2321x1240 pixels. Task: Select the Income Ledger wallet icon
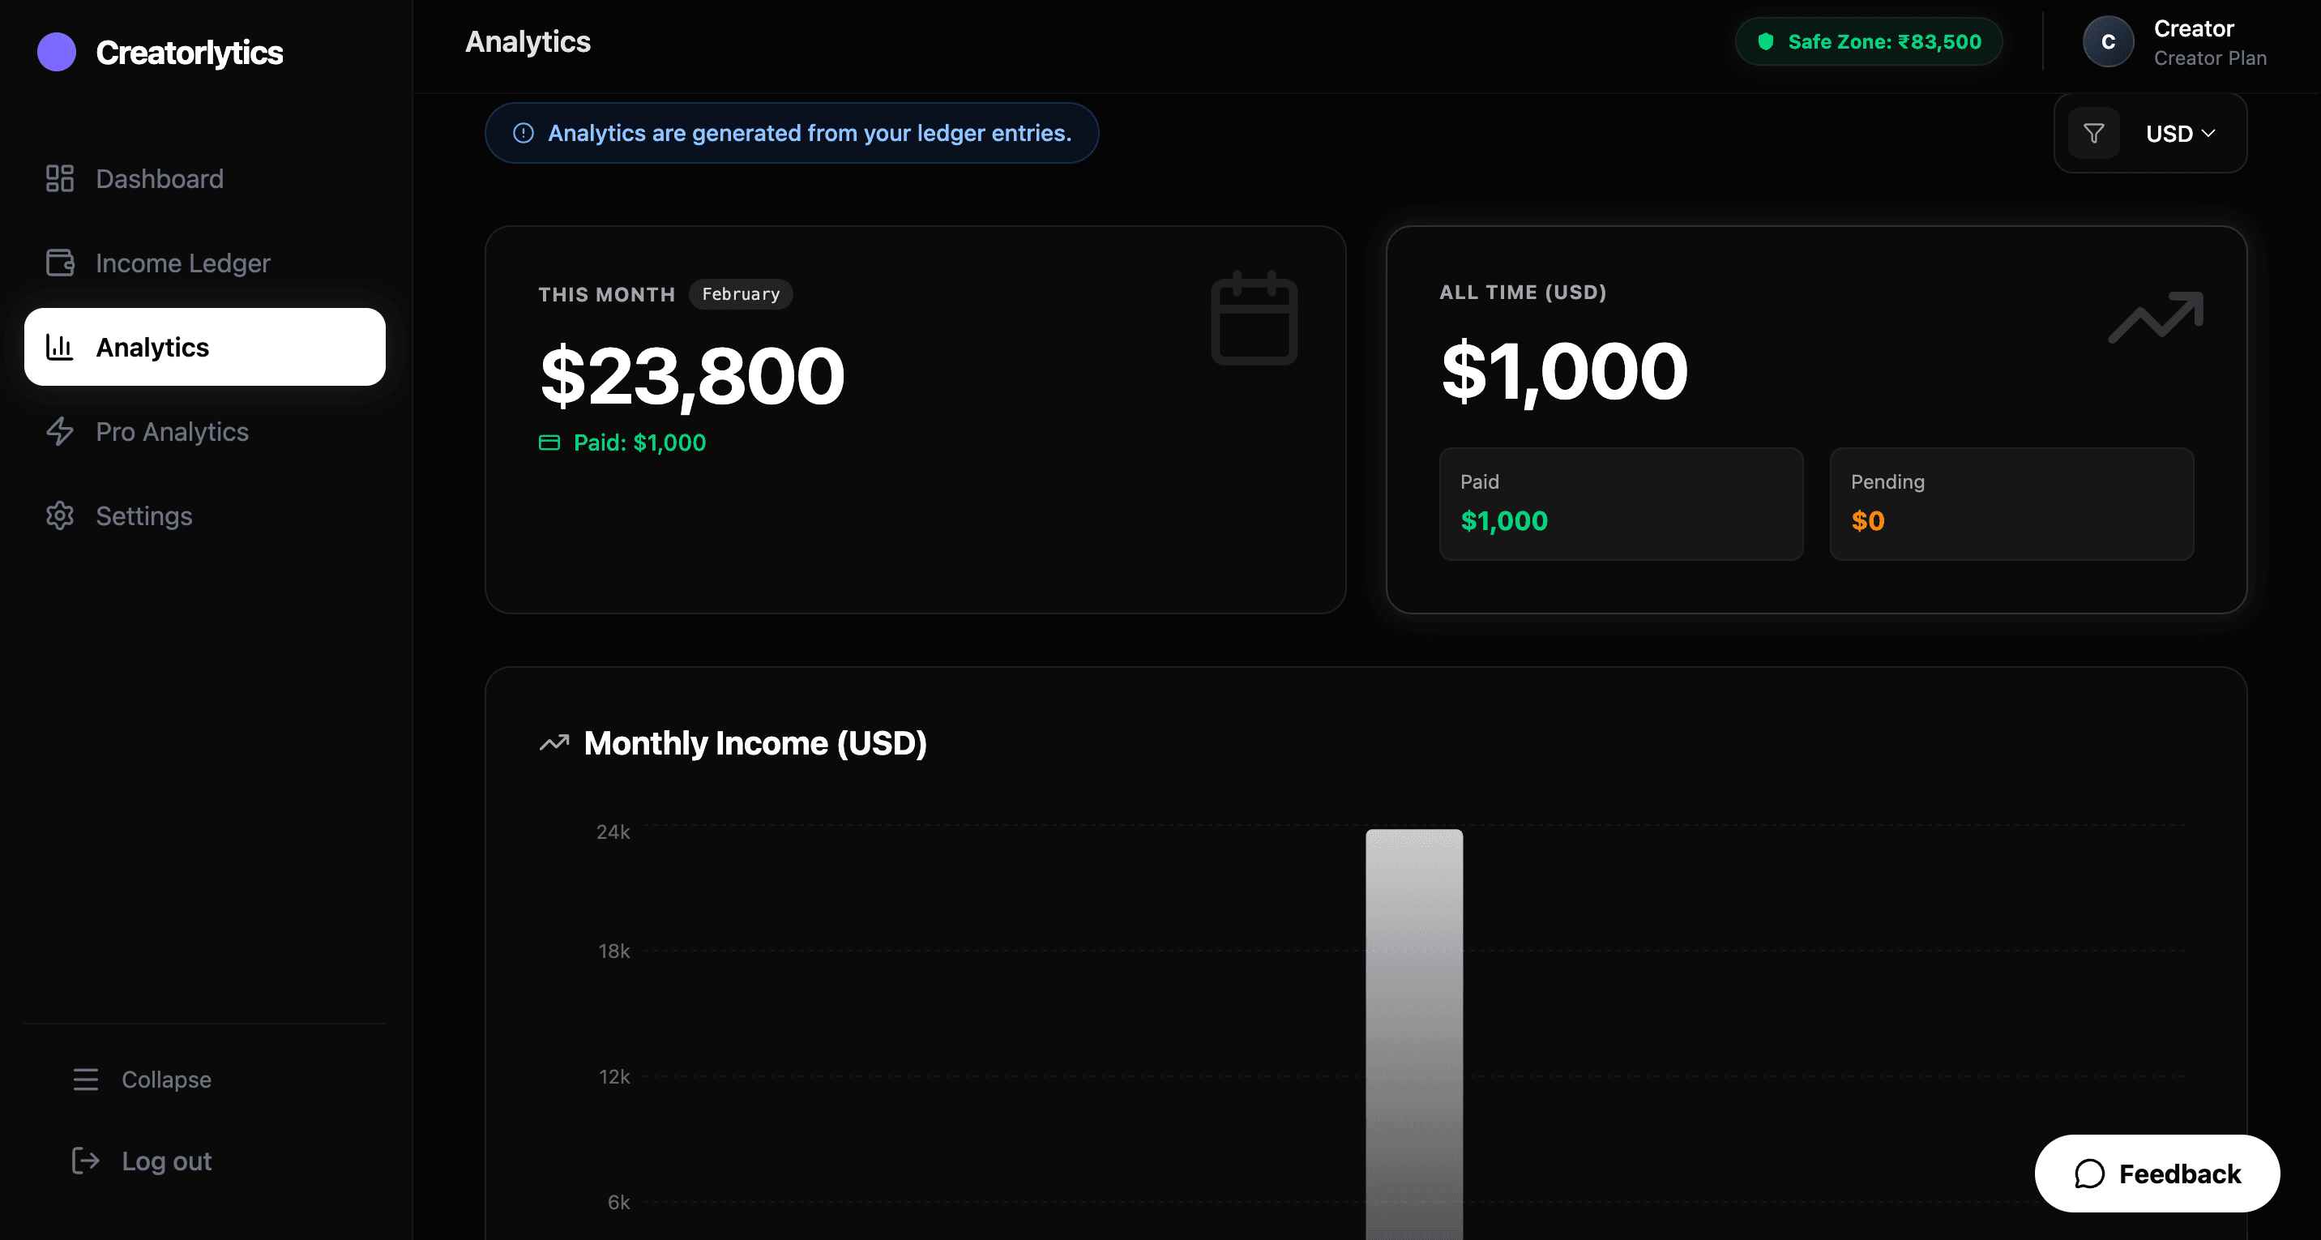[59, 263]
